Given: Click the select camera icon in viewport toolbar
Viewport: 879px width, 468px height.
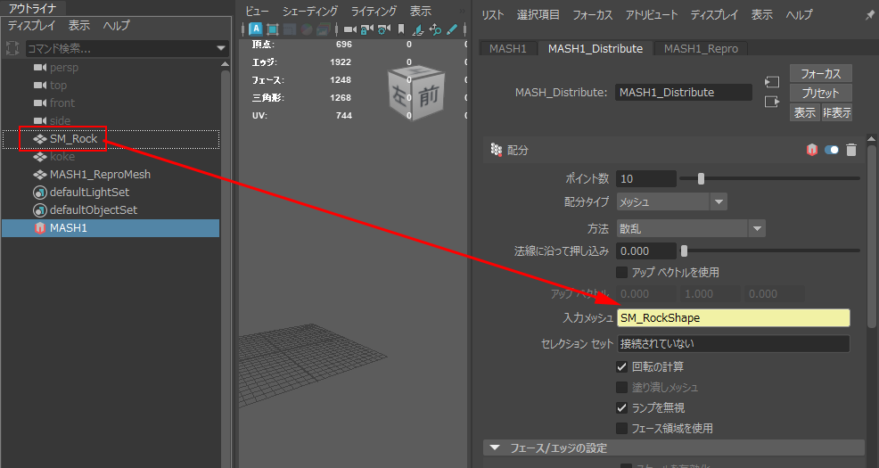Looking at the screenshot, I should coord(349,29).
